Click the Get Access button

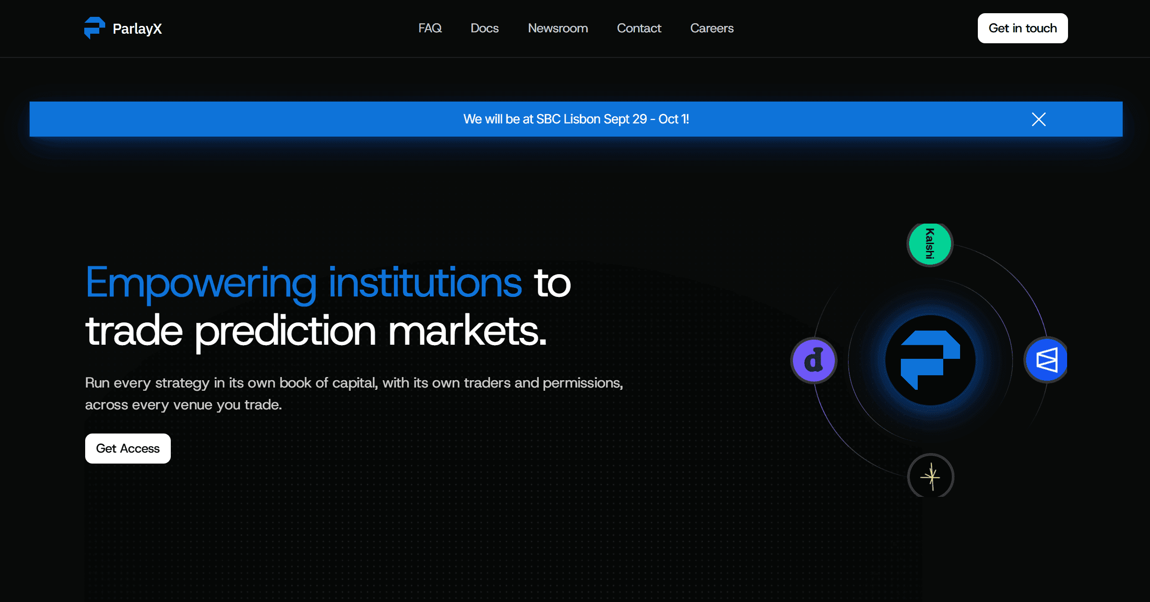click(x=128, y=449)
